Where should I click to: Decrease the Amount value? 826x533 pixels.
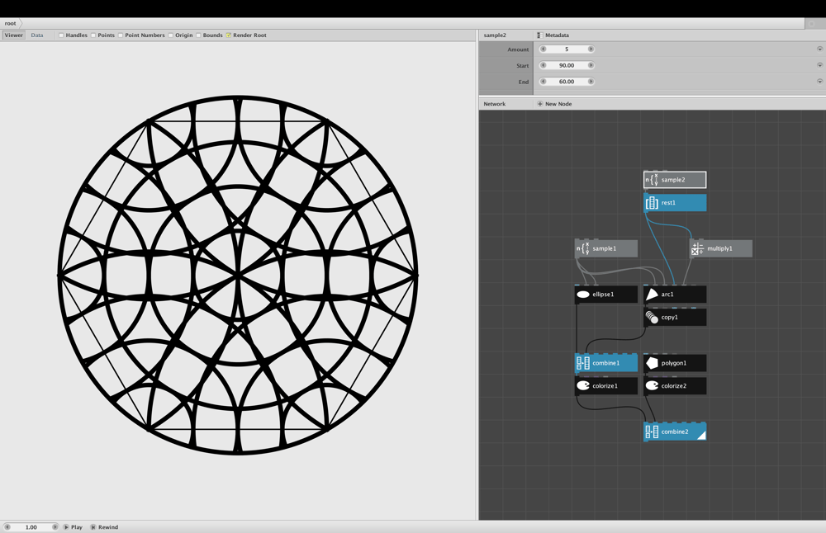click(544, 49)
